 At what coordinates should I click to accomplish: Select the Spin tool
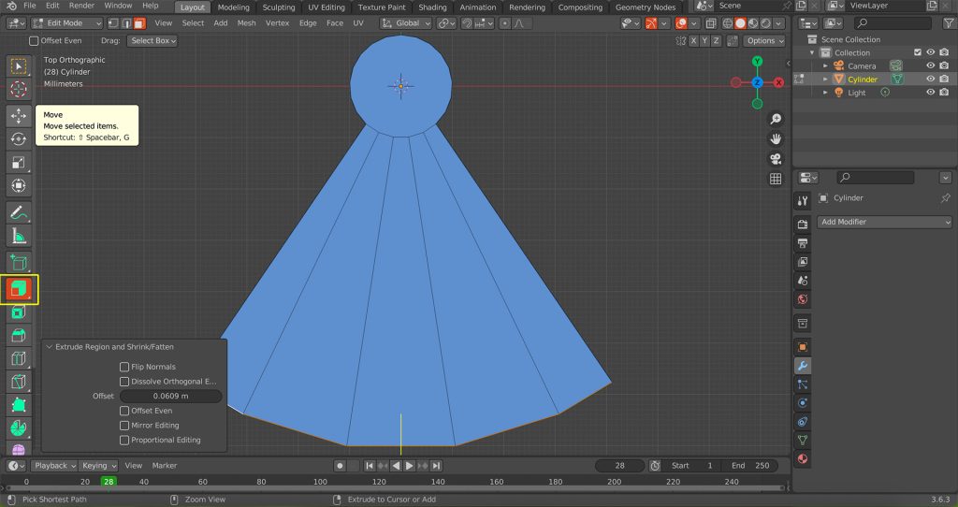coord(19,428)
